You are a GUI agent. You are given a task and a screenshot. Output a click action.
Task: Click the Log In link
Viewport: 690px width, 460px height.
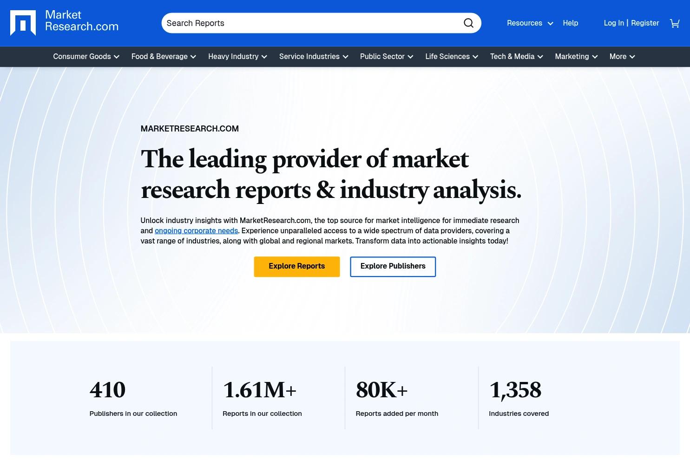click(x=614, y=23)
